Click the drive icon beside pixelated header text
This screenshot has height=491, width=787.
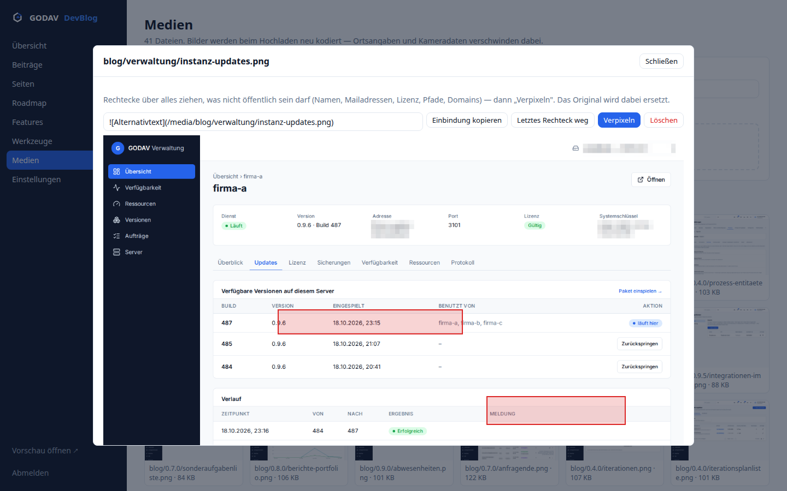575,148
